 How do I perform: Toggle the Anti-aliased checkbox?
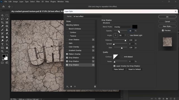[122, 57]
